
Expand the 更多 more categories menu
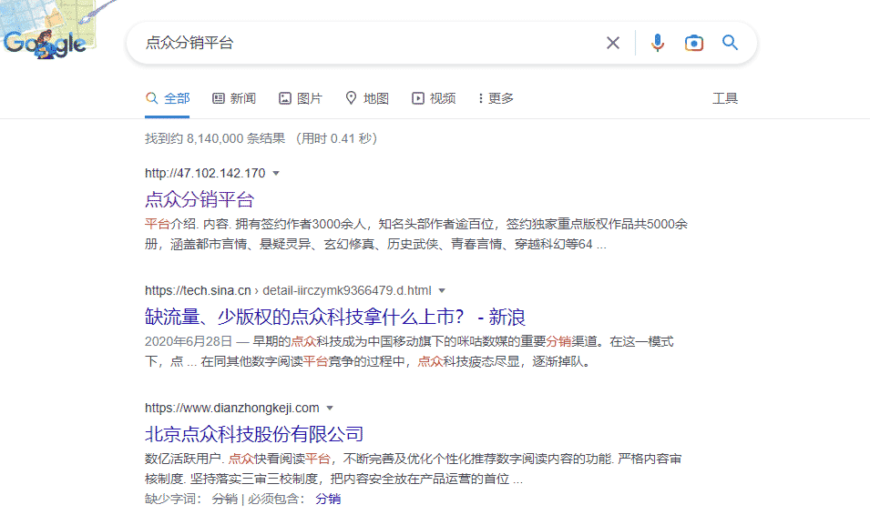coord(493,97)
